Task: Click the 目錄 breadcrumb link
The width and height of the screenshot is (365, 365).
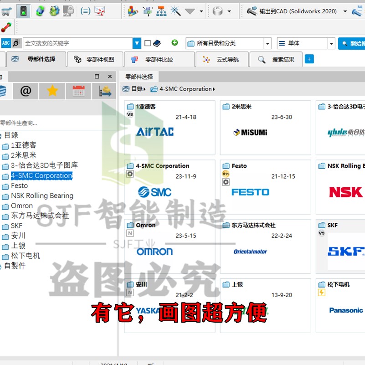Action: 137,89
